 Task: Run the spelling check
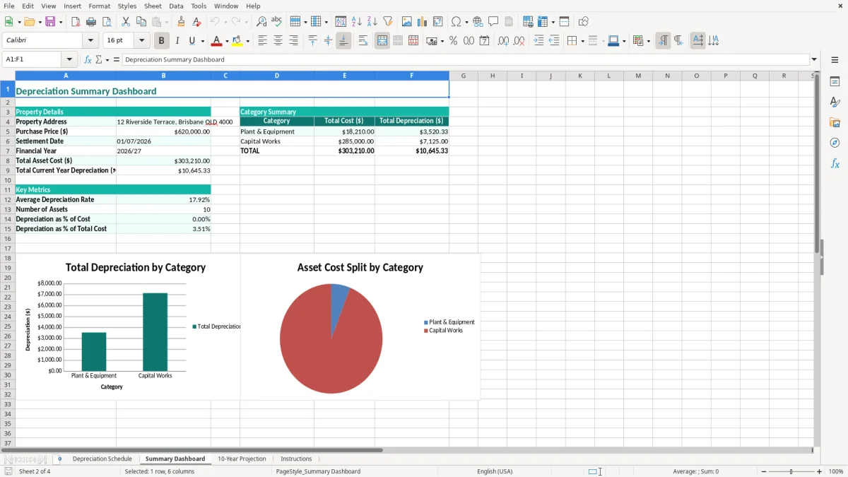[x=277, y=22]
